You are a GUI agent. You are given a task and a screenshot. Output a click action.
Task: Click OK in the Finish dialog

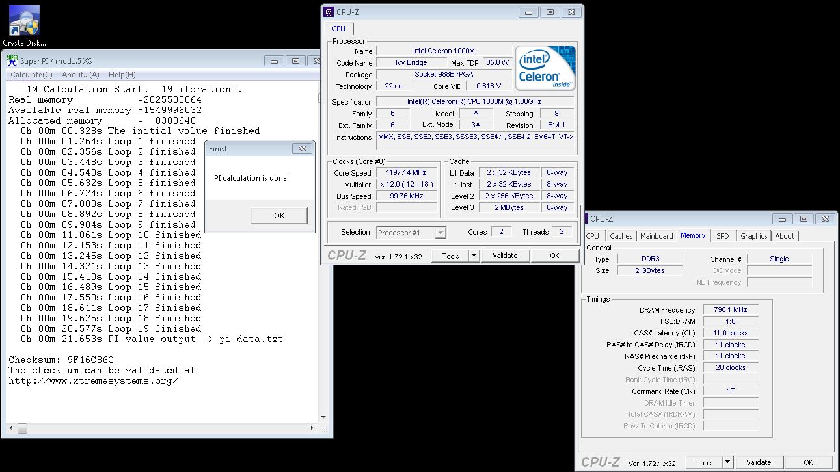pyautogui.click(x=279, y=216)
